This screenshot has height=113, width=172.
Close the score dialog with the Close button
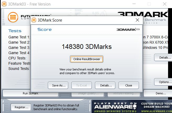[x=129, y=85]
